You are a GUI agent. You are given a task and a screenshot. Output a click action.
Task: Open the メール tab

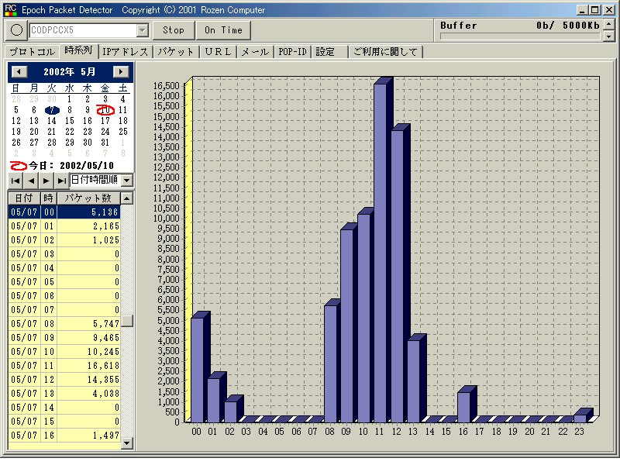pos(255,52)
